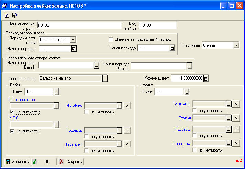The image size is (245, 169).
Task: Browse template for Начало периода (Дата1)
Action: click(97, 65)
